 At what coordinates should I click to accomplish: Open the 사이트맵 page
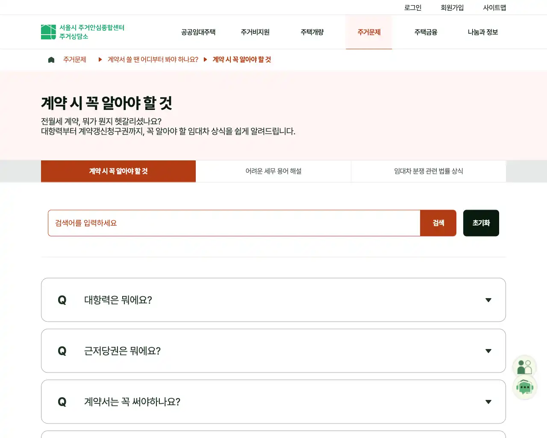[494, 7]
